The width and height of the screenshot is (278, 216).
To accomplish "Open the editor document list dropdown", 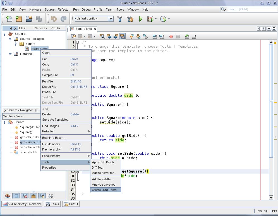I will [269, 28].
